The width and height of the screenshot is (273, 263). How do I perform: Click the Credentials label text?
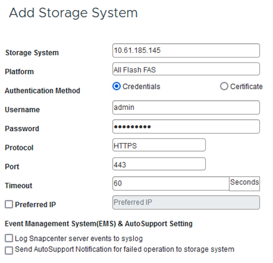tap(142, 86)
